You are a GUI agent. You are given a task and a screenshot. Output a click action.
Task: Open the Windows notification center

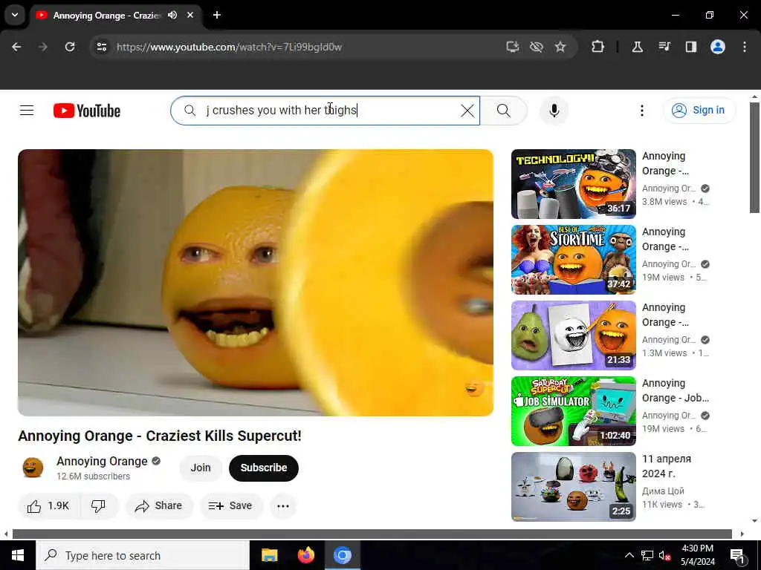coord(737,555)
